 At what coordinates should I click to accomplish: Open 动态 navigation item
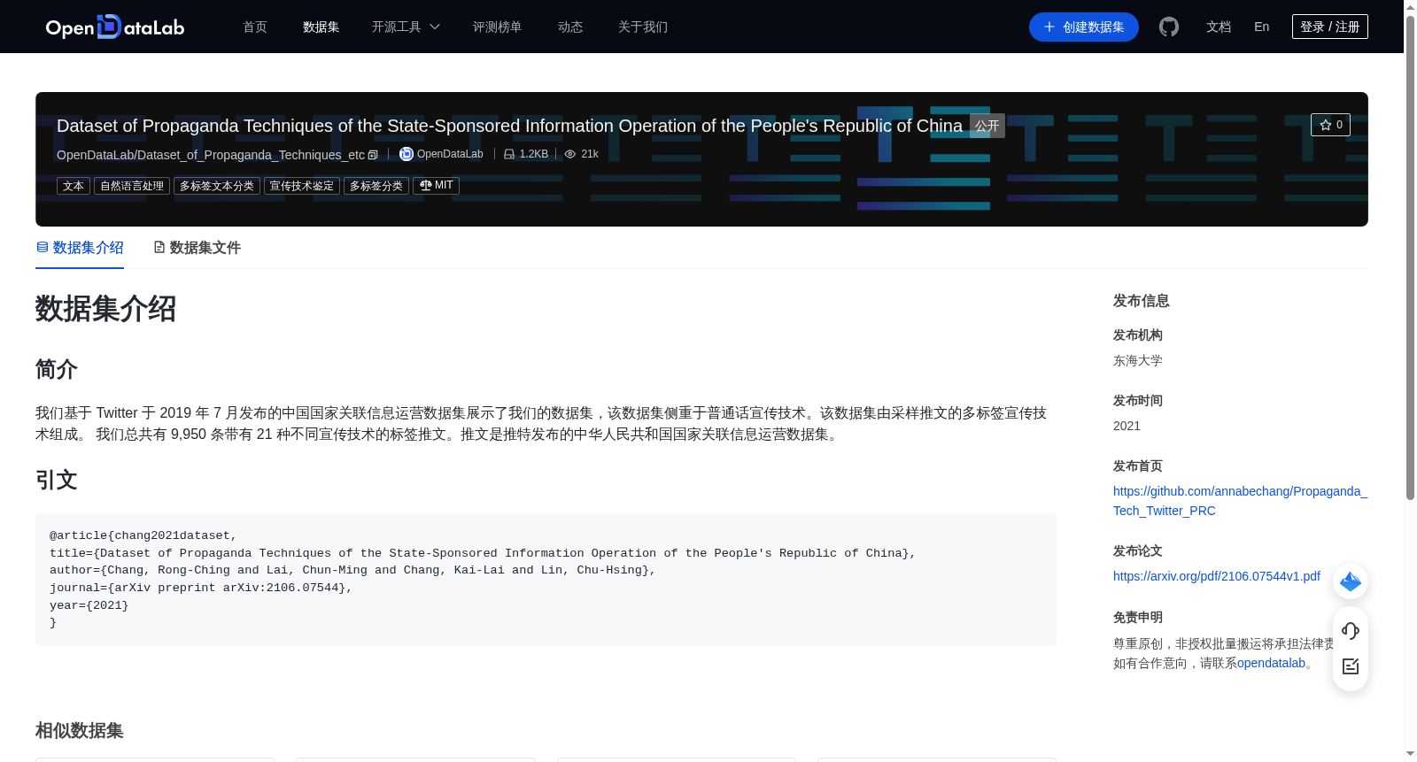point(570,27)
